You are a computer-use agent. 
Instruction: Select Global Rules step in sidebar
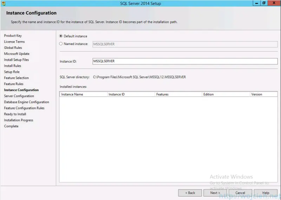point(13,48)
